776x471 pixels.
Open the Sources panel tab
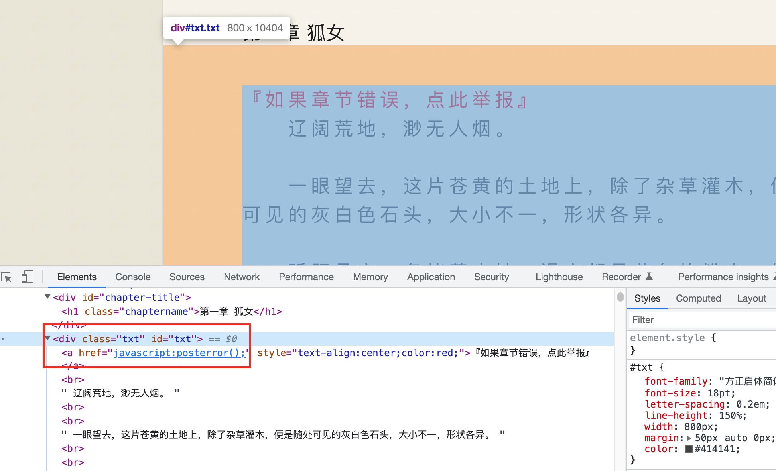tap(187, 277)
